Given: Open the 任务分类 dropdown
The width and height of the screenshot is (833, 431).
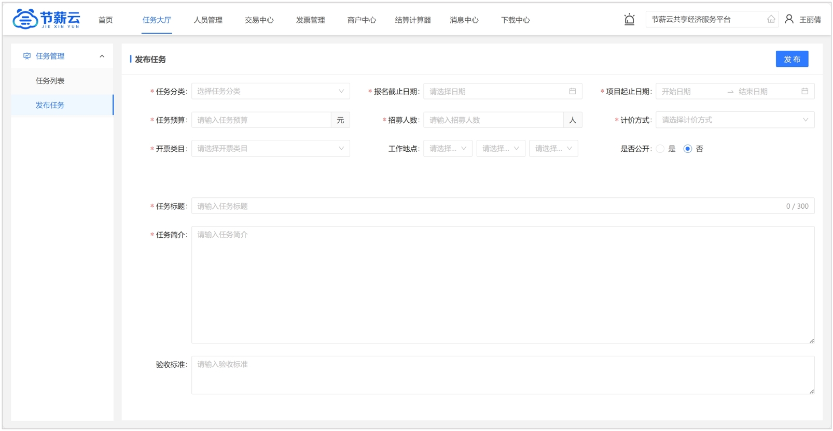Looking at the screenshot, I should [270, 91].
